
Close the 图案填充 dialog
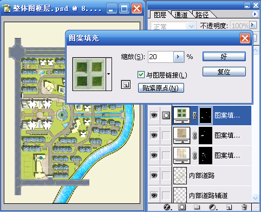pyautogui.click(x=245, y=38)
